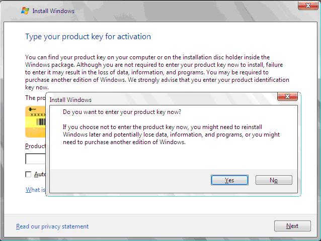Choose No to skip product key entry

pyautogui.click(x=274, y=180)
